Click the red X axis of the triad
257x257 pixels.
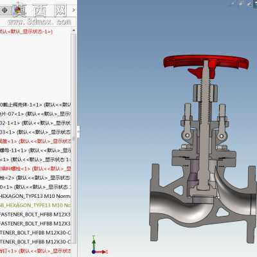[x=102, y=251]
